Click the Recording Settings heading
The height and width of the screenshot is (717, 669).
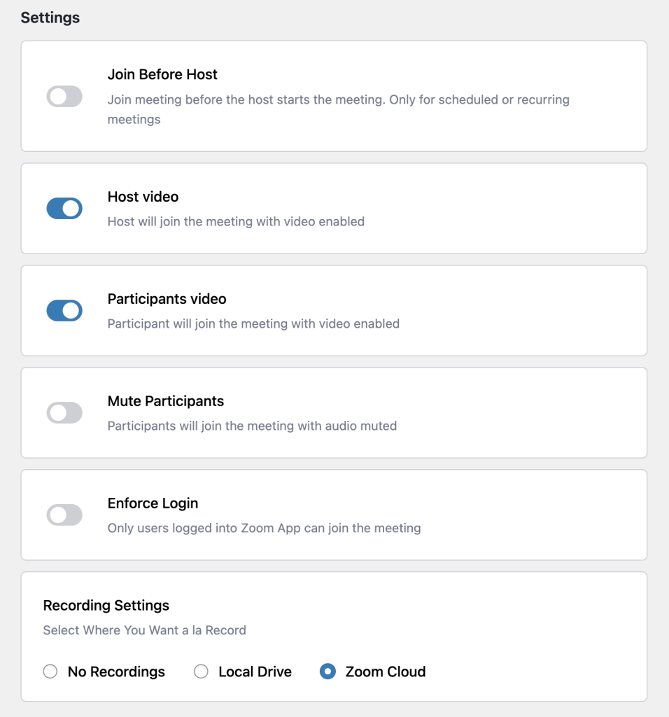point(106,605)
